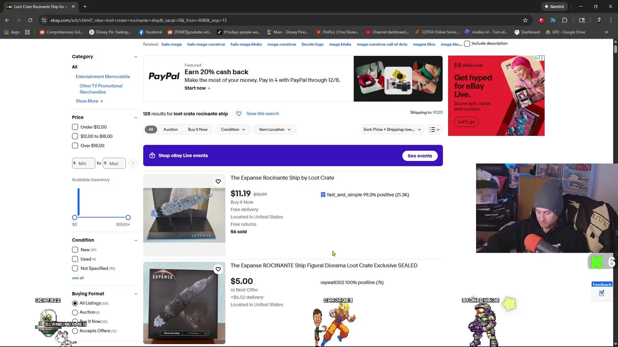Open the AdChoices icon on eBay Live ad
Screen dimensions: 618x347
click(x=536, y=58)
